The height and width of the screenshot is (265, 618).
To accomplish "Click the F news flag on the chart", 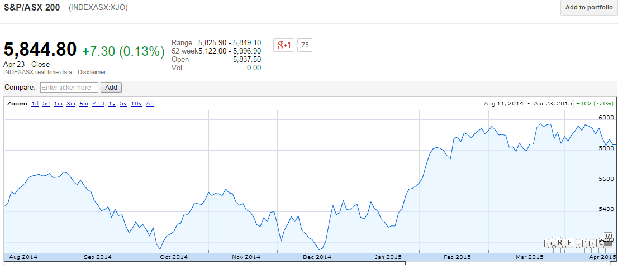I will click(569, 242).
